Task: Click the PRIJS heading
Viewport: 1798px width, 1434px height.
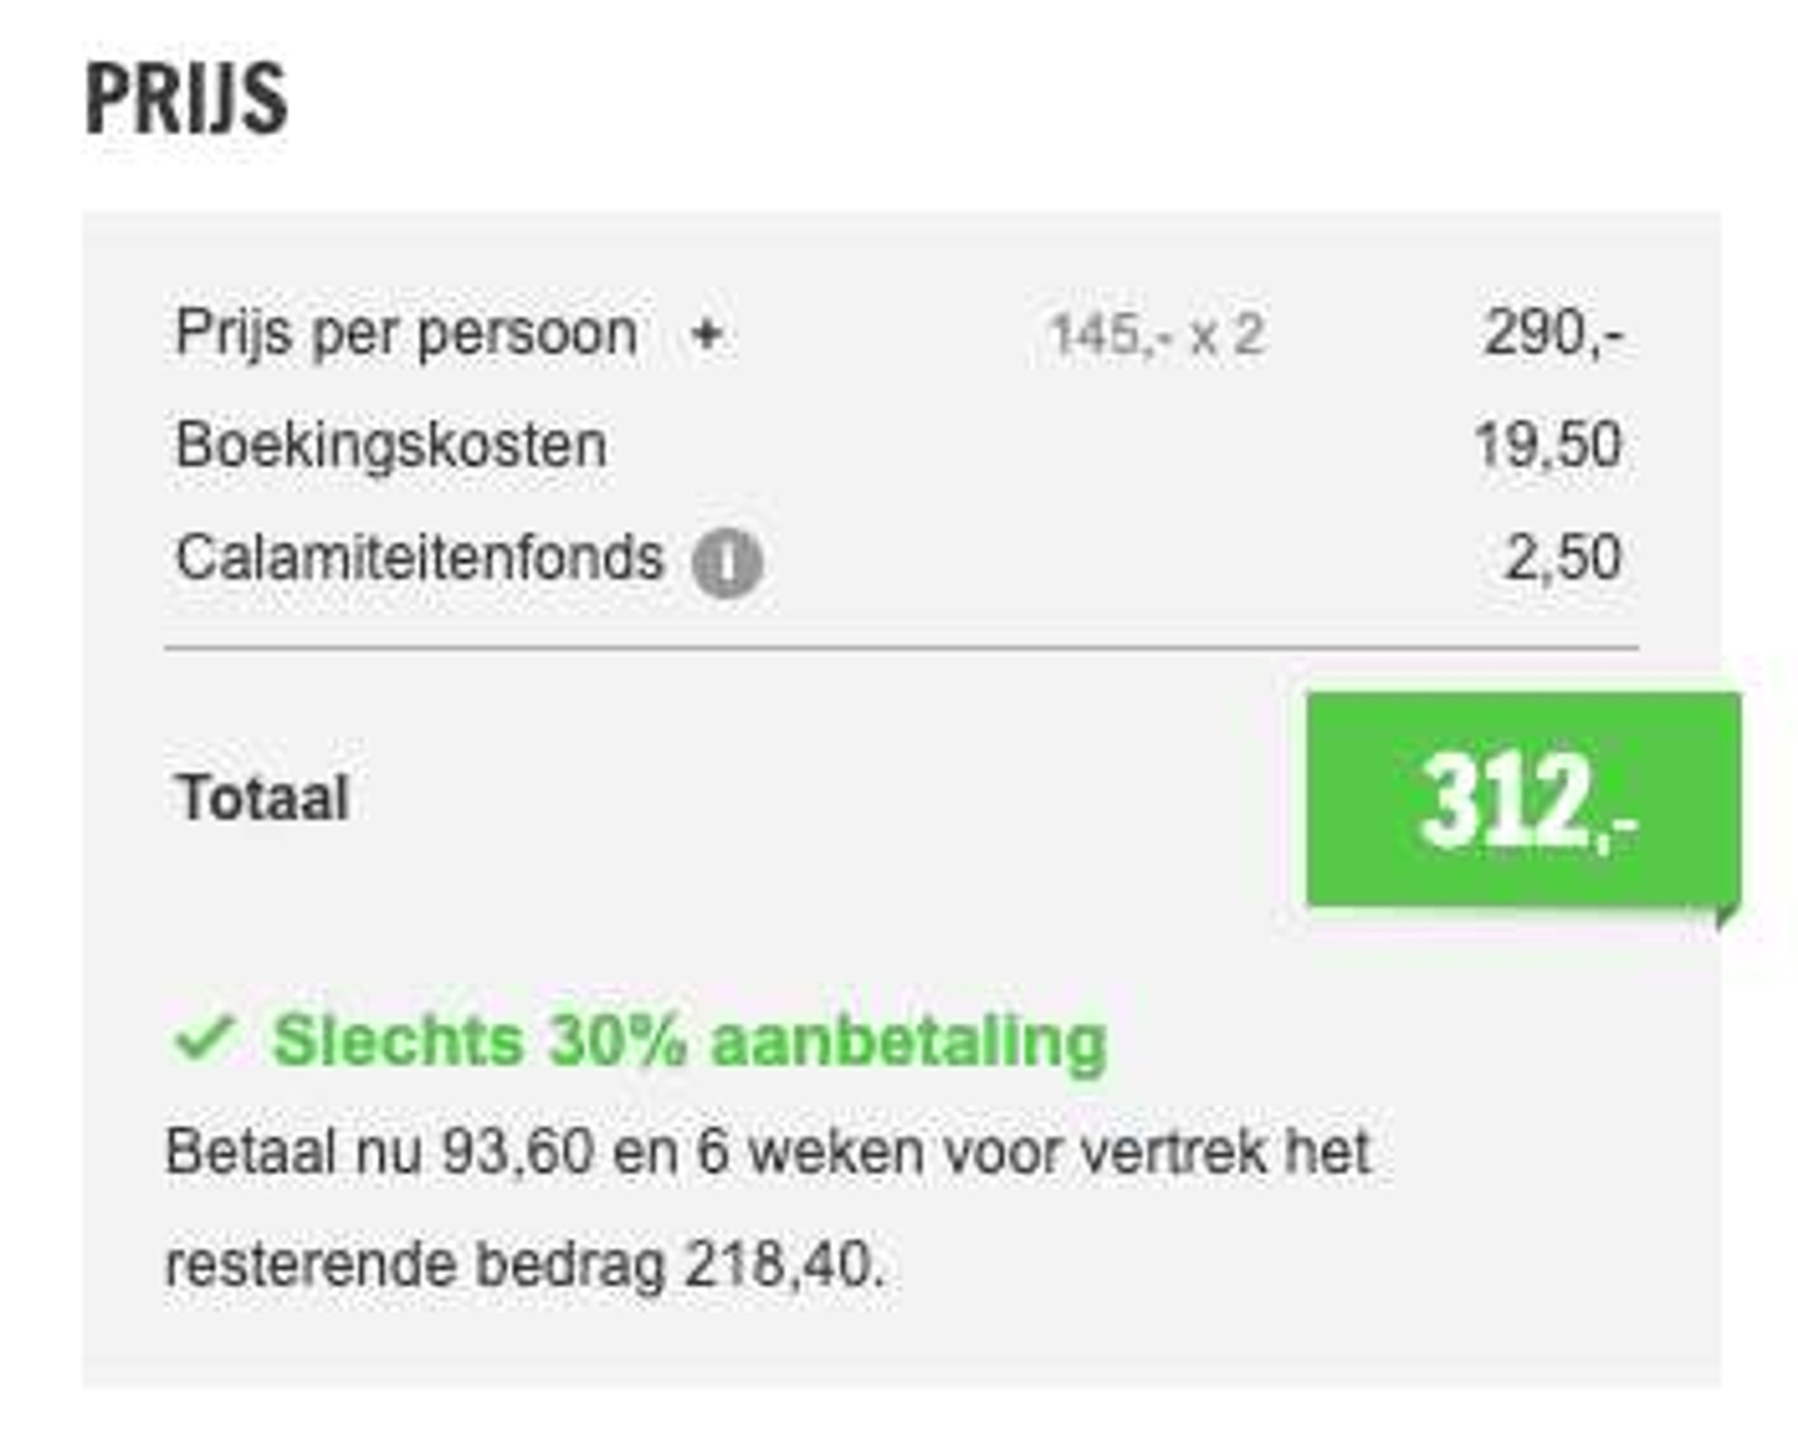Action: (187, 98)
